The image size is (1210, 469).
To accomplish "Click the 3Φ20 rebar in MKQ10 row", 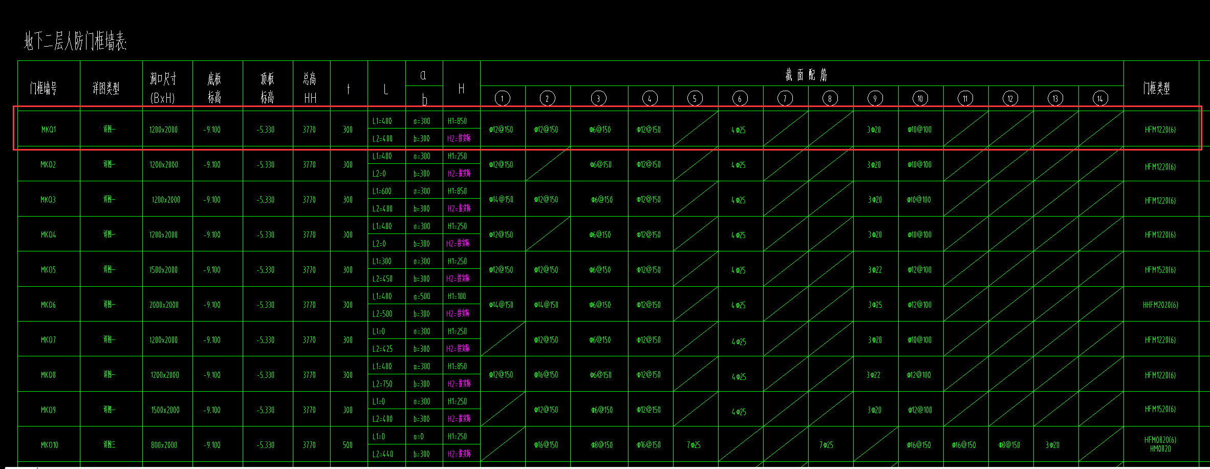I will (1052, 445).
